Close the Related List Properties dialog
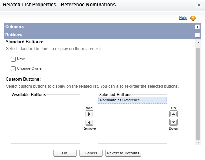The height and width of the screenshot is (160, 205). point(199,5)
